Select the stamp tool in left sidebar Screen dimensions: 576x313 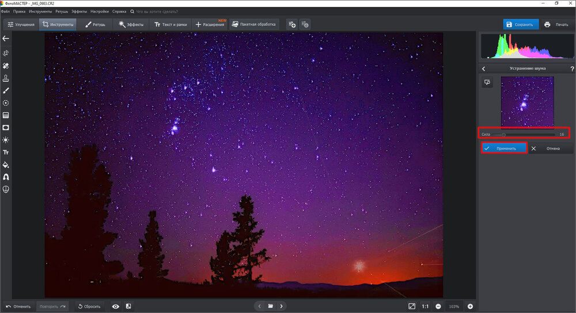click(x=6, y=78)
